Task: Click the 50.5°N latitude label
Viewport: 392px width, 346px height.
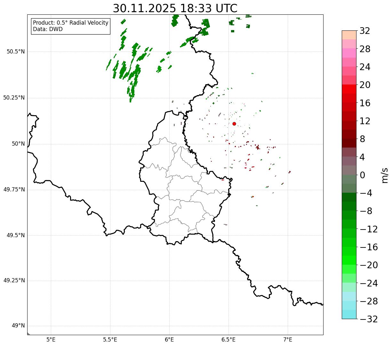Action: [16, 52]
